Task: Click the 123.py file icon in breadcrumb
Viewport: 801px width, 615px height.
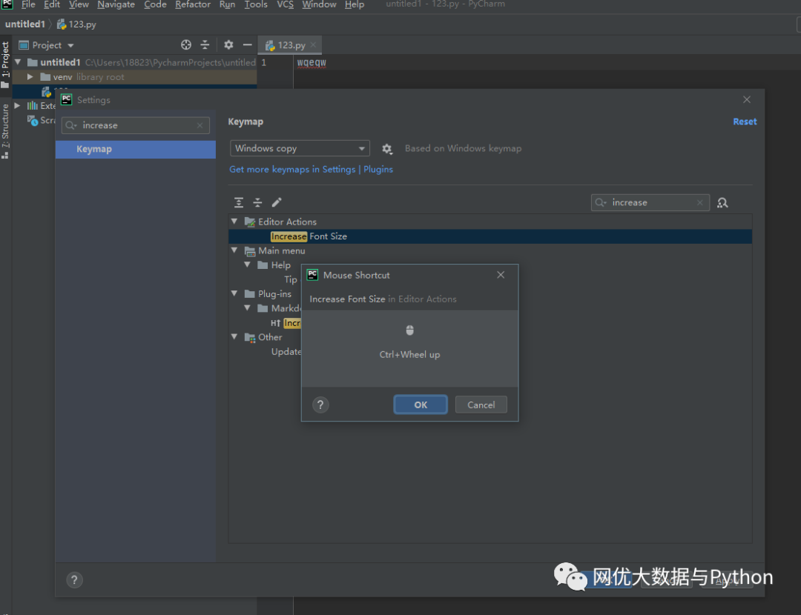Action: (x=62, y=24)
